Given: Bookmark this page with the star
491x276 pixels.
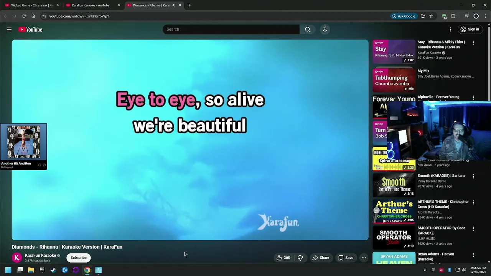Looking at the screenshot, I should 431,16.
